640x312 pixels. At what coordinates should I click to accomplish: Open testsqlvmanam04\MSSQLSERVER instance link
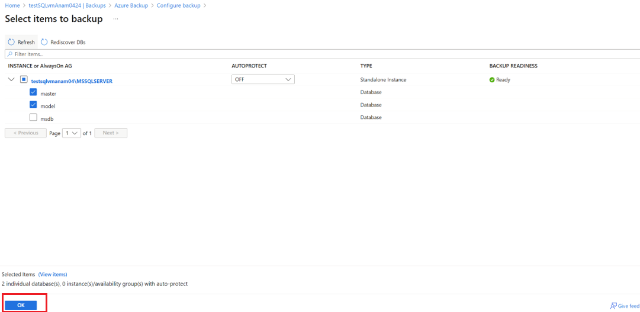72,81
